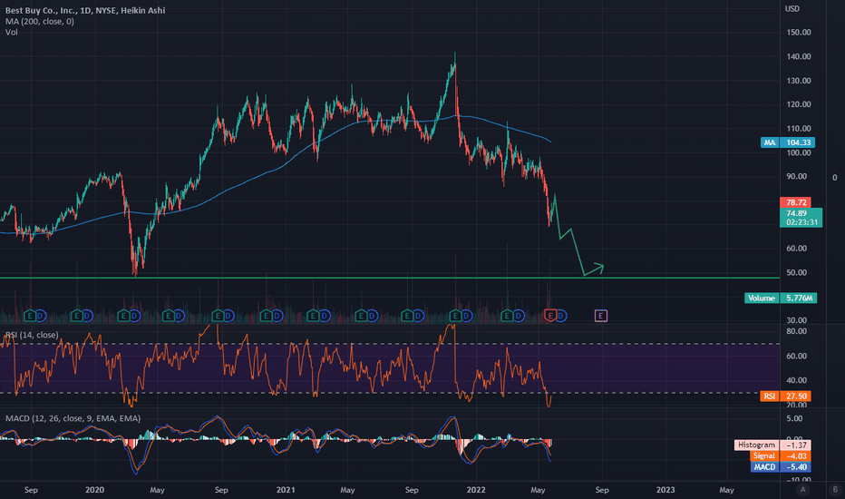845x499 pixels.
Task: Click the Histogram -1.37 value tag
Action: coord(772,445)
